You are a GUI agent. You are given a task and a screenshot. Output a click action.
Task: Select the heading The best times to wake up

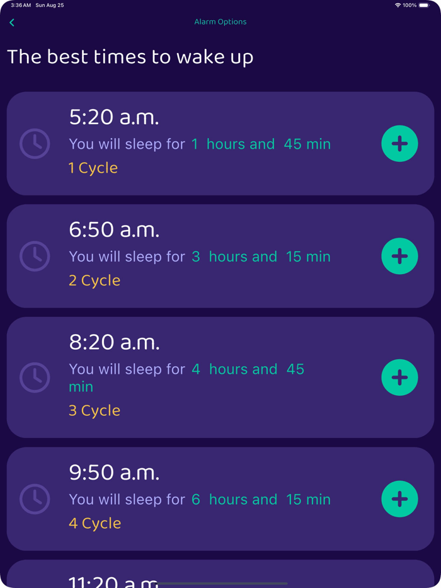[x=130, y=57]
